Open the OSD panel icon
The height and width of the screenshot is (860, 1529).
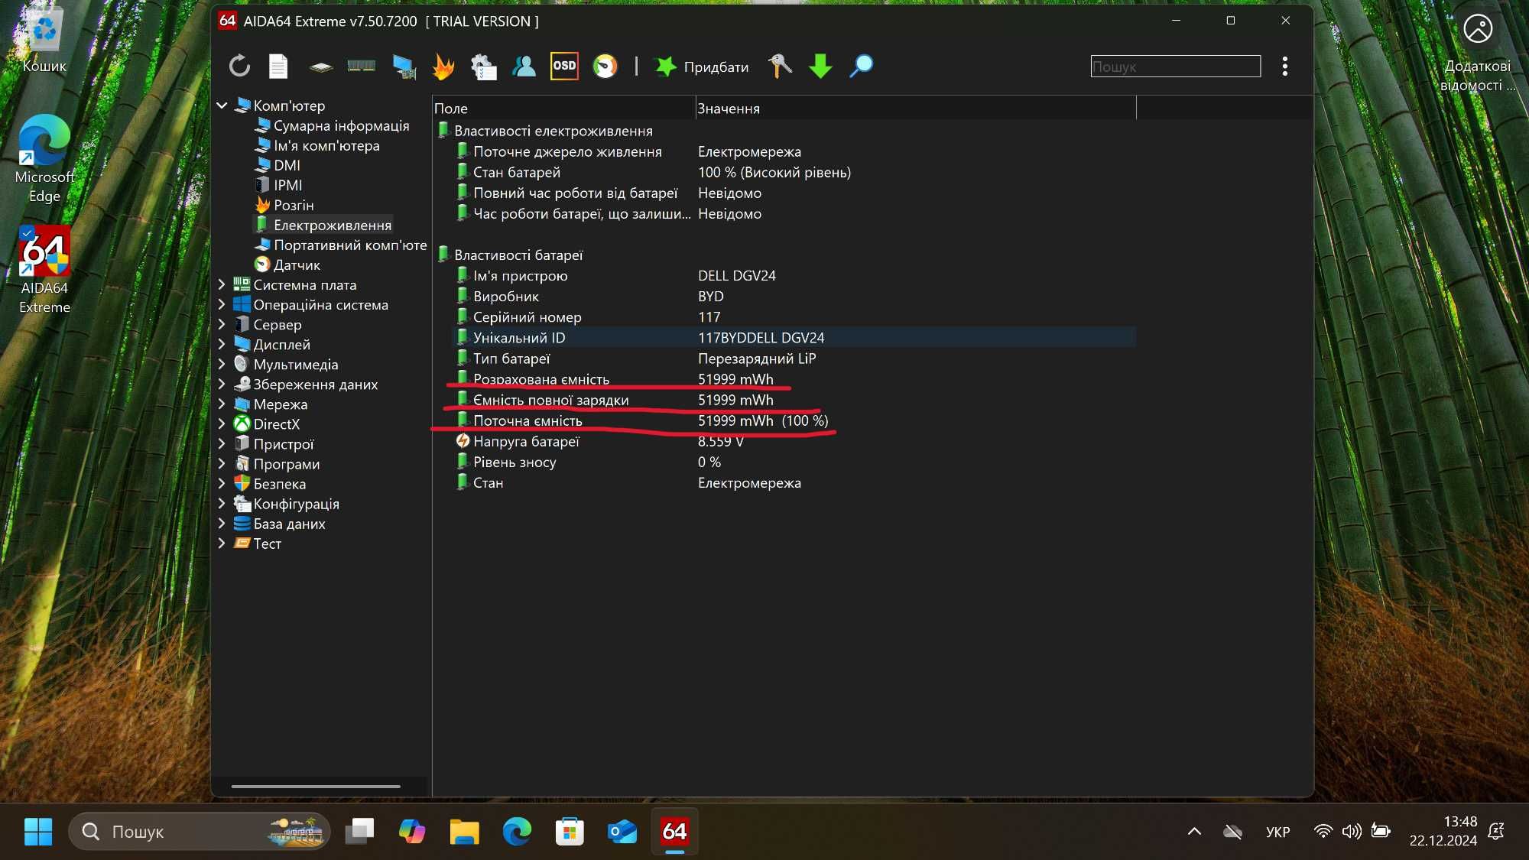tap(564, 66)
